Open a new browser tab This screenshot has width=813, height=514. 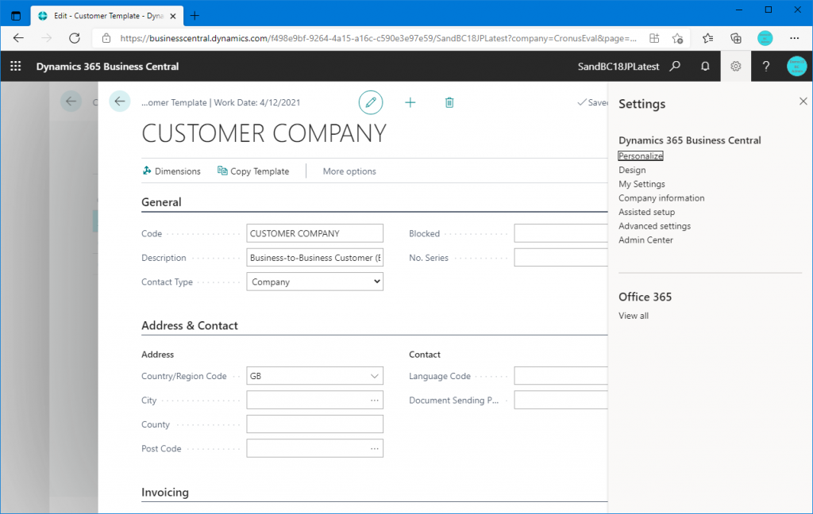tap(195, 16)
